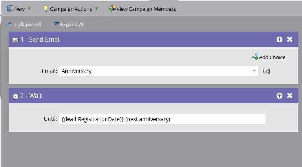The width and height of the screenshot is (302, 167).
Task: Open View Campaign Members
Action: (146, 8)
